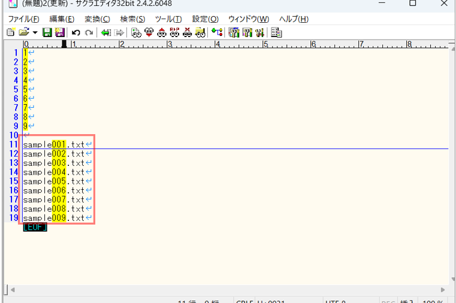Place the cursor on the sample005.txt line
The height and width of the screenshot is (303, 456).
click(x=54, y=181)
